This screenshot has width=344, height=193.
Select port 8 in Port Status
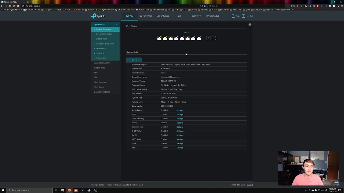[199, 39]
